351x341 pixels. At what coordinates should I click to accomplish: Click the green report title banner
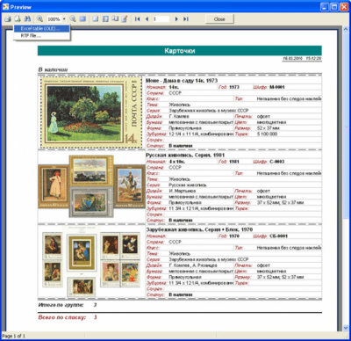coord(180,51)
